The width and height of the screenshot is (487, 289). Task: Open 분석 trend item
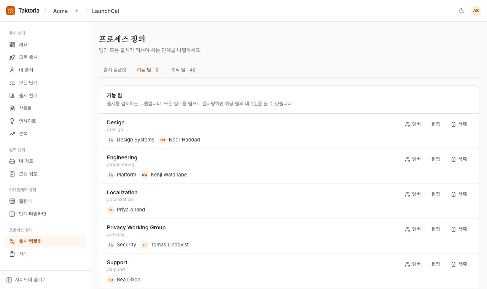click(x=45, y=133)
